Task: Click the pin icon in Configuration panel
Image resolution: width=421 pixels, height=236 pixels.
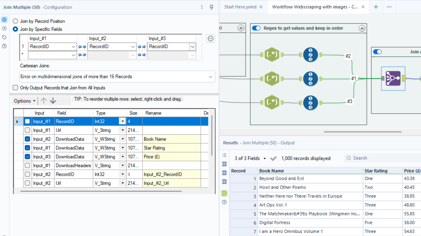Action: click(211, 7)
